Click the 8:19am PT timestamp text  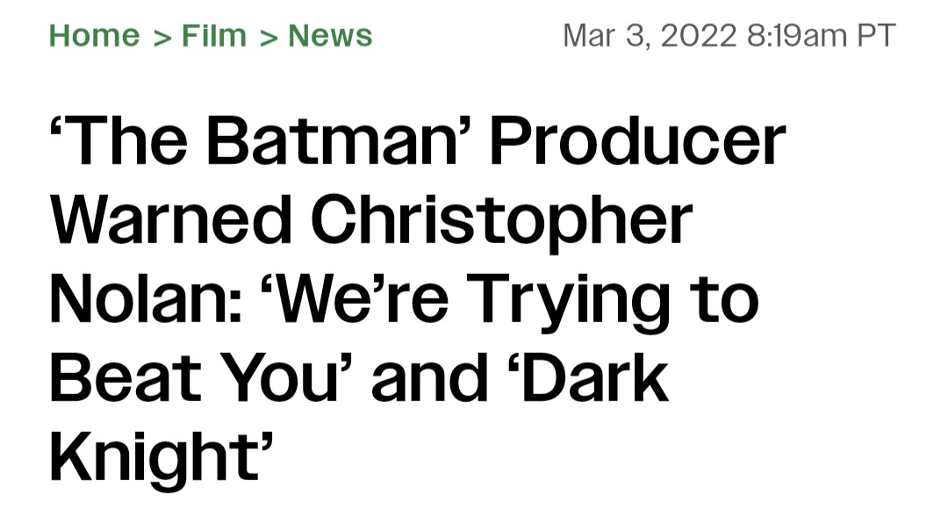[822, 36]
